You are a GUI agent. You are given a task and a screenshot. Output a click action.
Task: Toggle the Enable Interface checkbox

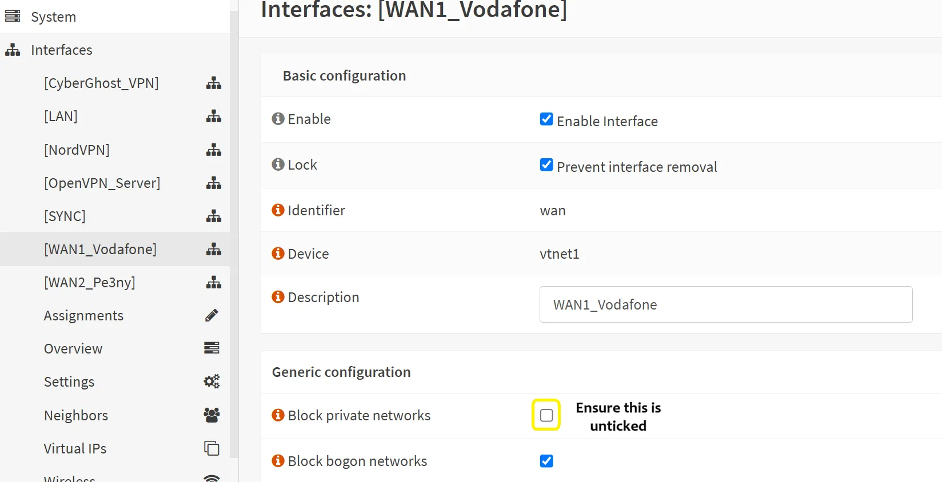[546, 119]
